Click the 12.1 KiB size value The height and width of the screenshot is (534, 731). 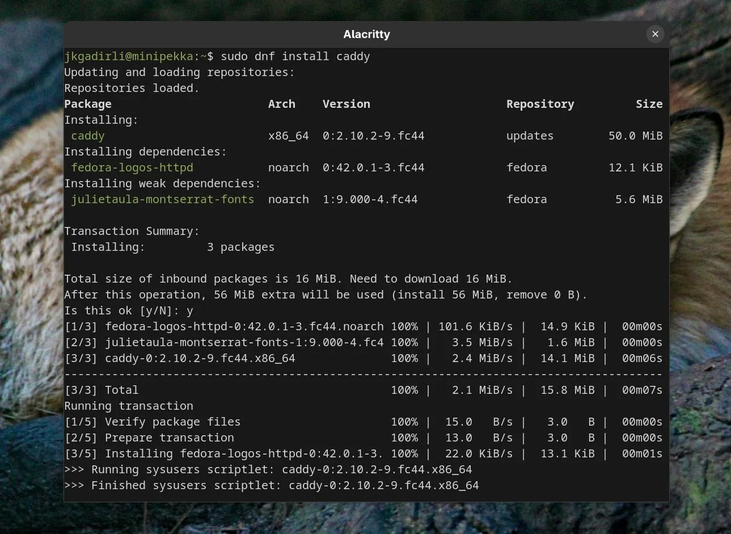636,167
